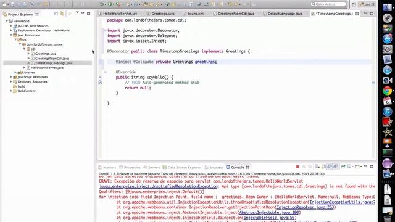Open AbstractInjectable.java:100 stack trace link
Viewport: 395px width, 222px height.
pyautogui.click(x=269, y=213)
